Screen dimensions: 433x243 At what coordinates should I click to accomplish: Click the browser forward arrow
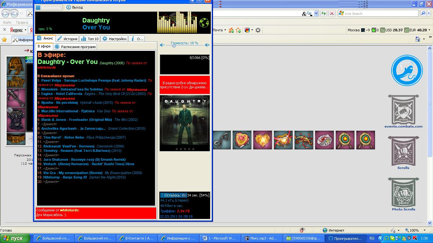14,13
